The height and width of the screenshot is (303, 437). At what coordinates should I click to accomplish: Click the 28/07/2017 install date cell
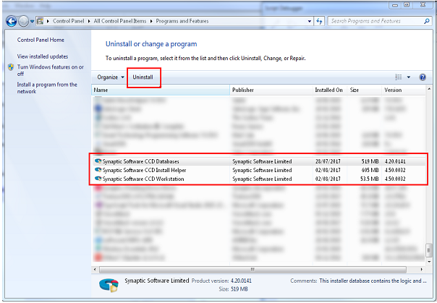tap(328, 161)
